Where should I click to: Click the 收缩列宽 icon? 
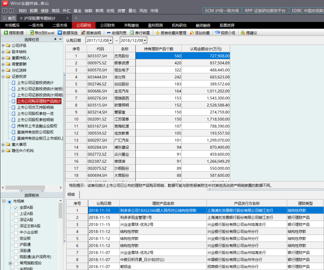109,33
